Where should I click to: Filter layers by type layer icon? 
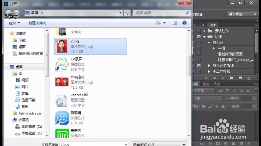pyautogui.click(x=234, y=90)
